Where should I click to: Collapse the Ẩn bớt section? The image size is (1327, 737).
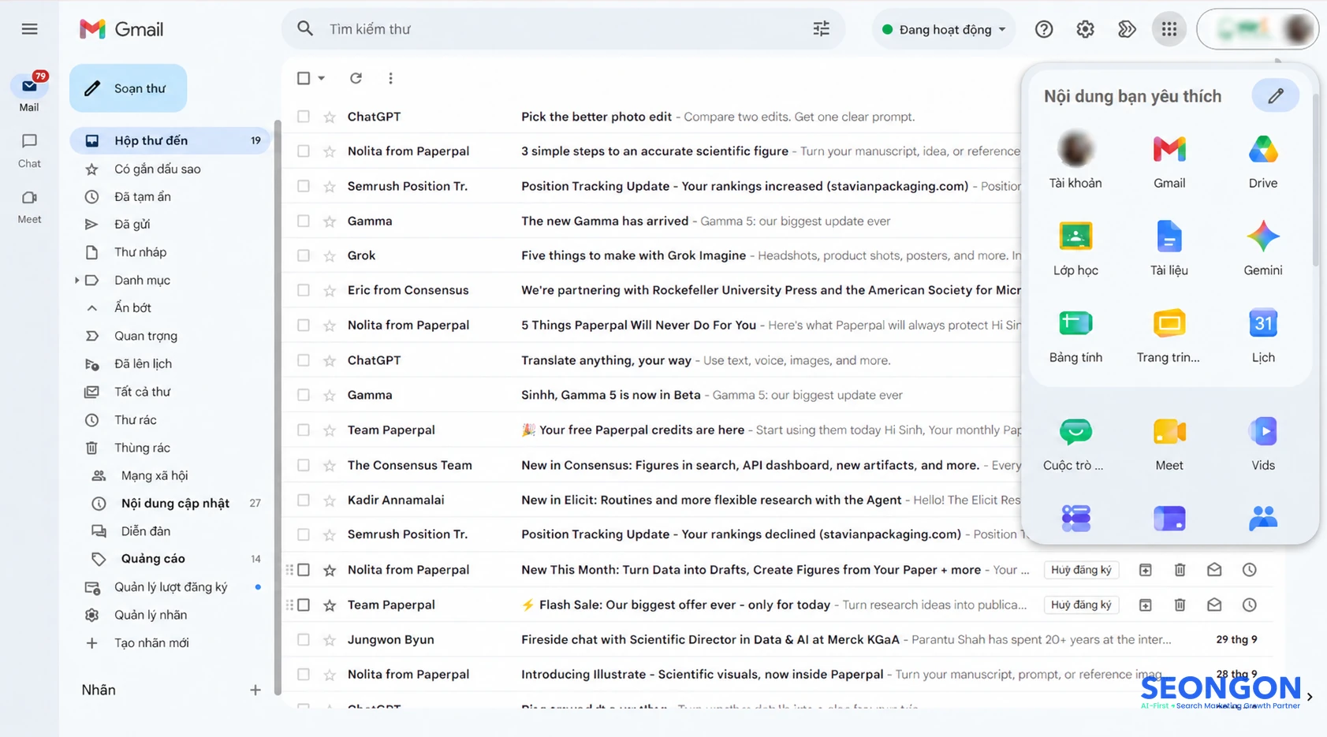tap(132, 307)
